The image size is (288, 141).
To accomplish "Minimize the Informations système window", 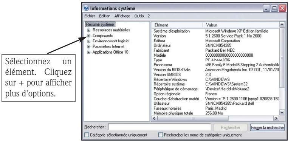I will pos(266,8).
